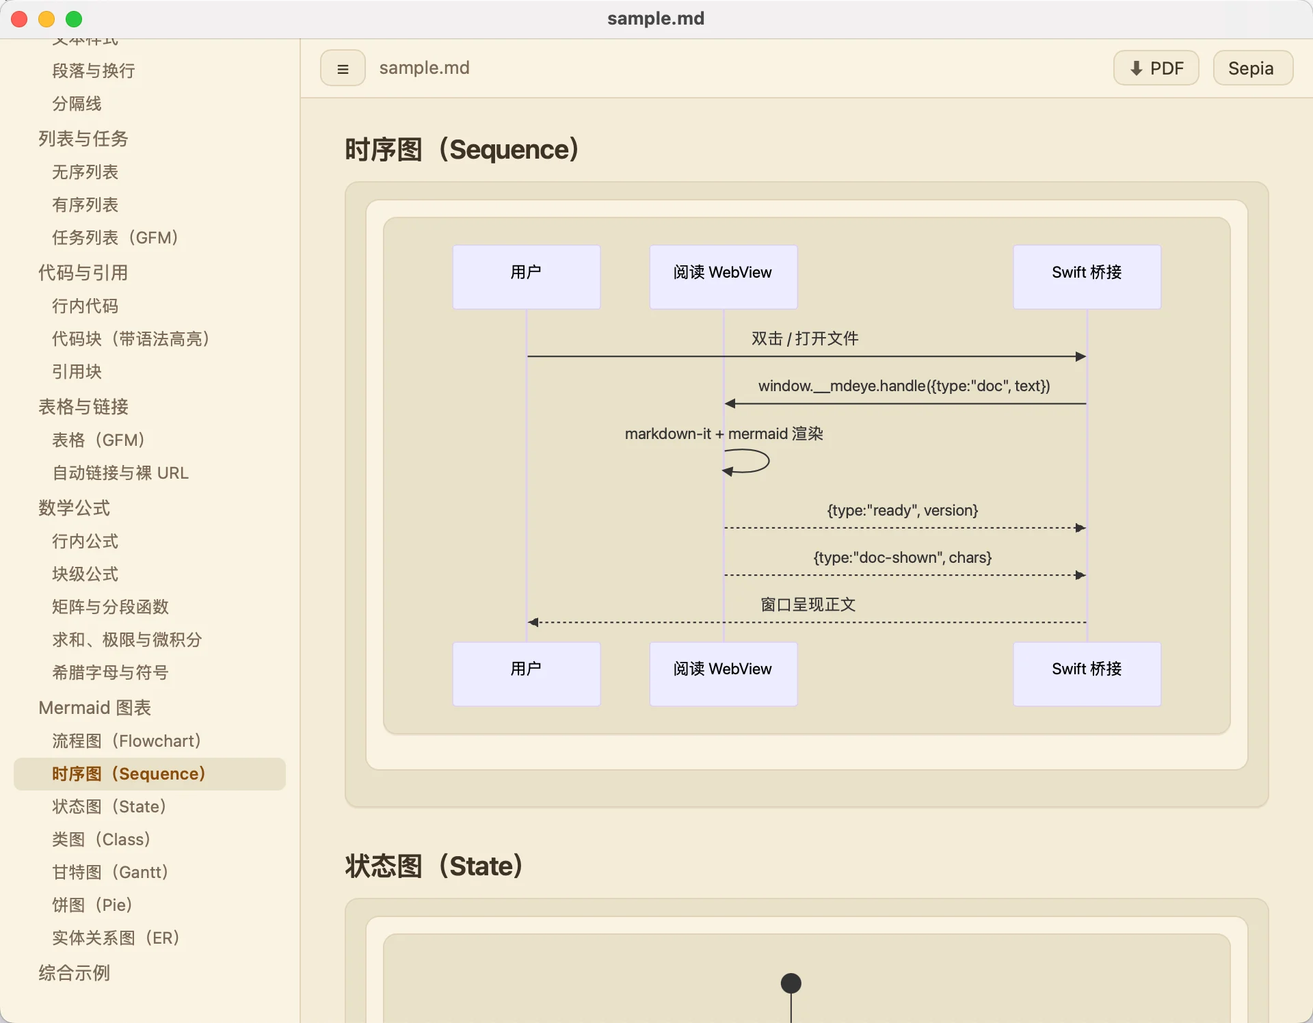Select the 引用块 outline item
This screenshot has height=1023, width=1313.
[x=77, y=372]
